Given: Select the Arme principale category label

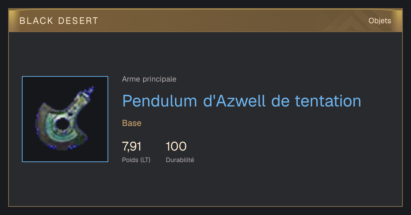Looking at the screenshot, I should tap(149, 79).
